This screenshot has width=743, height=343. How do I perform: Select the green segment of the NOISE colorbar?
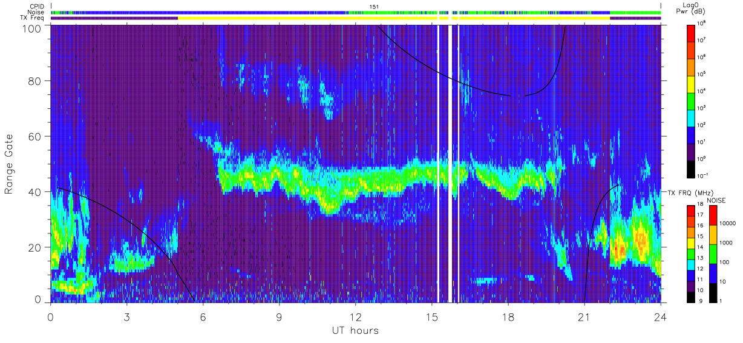tap(715, 253)
